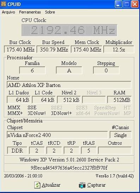Click the greyed HT label
The height and width of the screenshot is (193, 140).
click(x=127, y=107)
